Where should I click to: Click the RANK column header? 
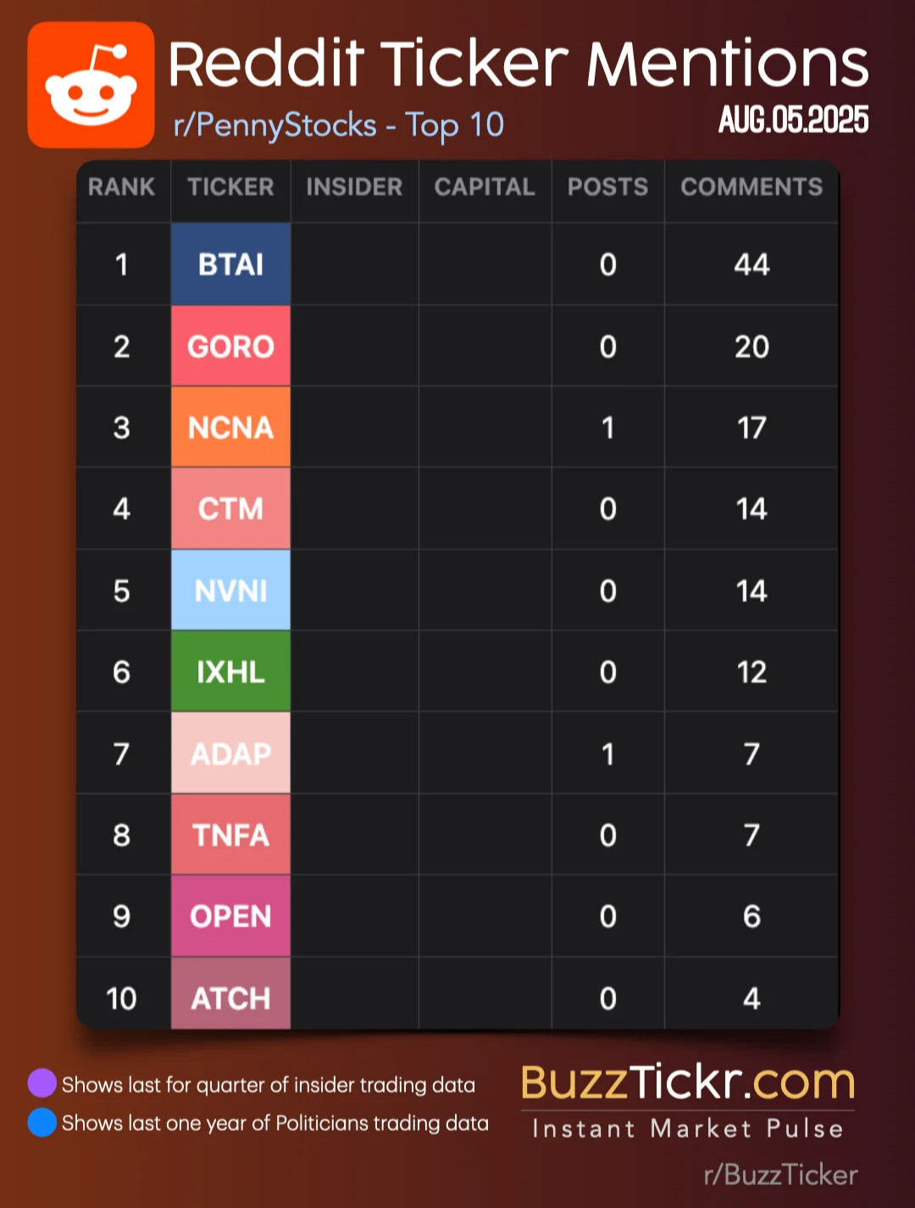click(122, 186)
